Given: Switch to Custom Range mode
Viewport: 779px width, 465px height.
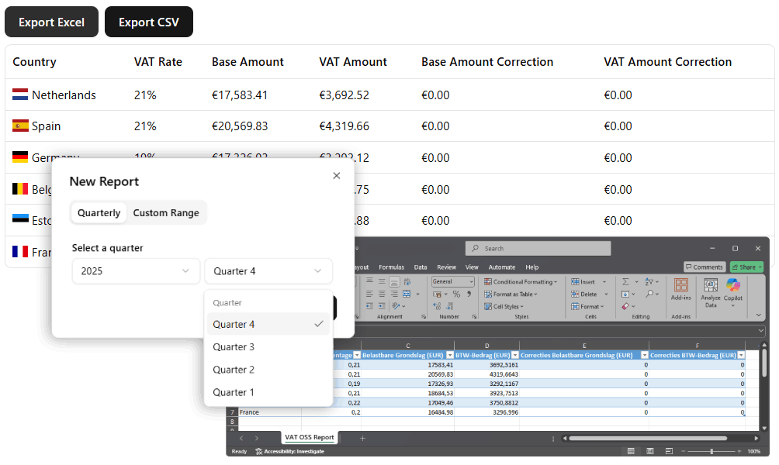Looking at the screenshot, I should (x=166, y=213).
